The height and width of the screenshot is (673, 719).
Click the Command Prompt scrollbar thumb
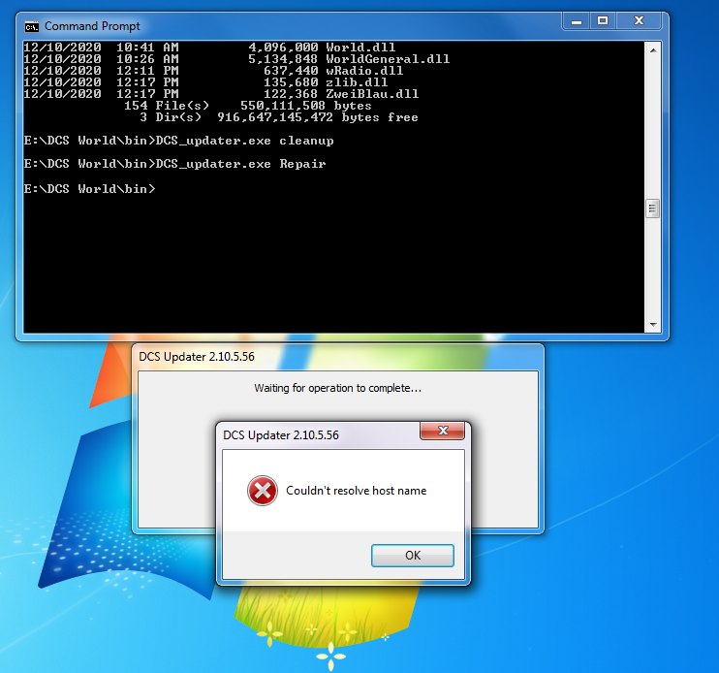click(x=653, y=208)
